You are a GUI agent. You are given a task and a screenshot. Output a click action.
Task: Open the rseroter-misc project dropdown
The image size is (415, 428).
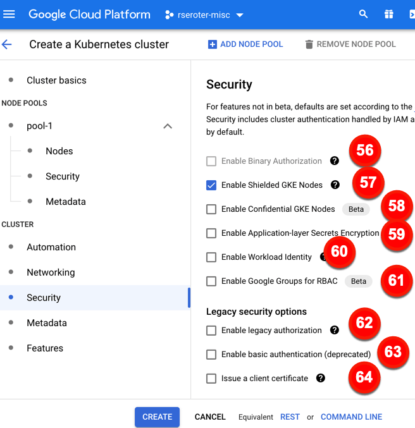204,15
